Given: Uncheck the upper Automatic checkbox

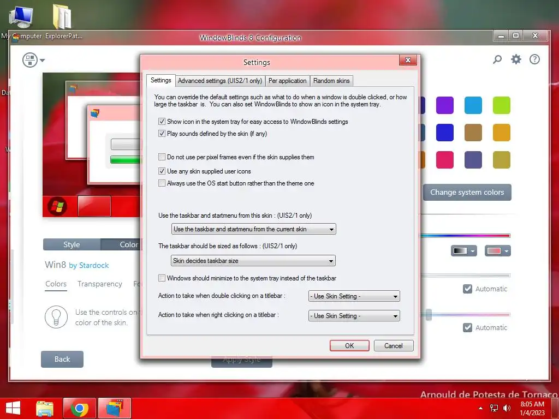Looking at the screenshot, I should 467,289.
